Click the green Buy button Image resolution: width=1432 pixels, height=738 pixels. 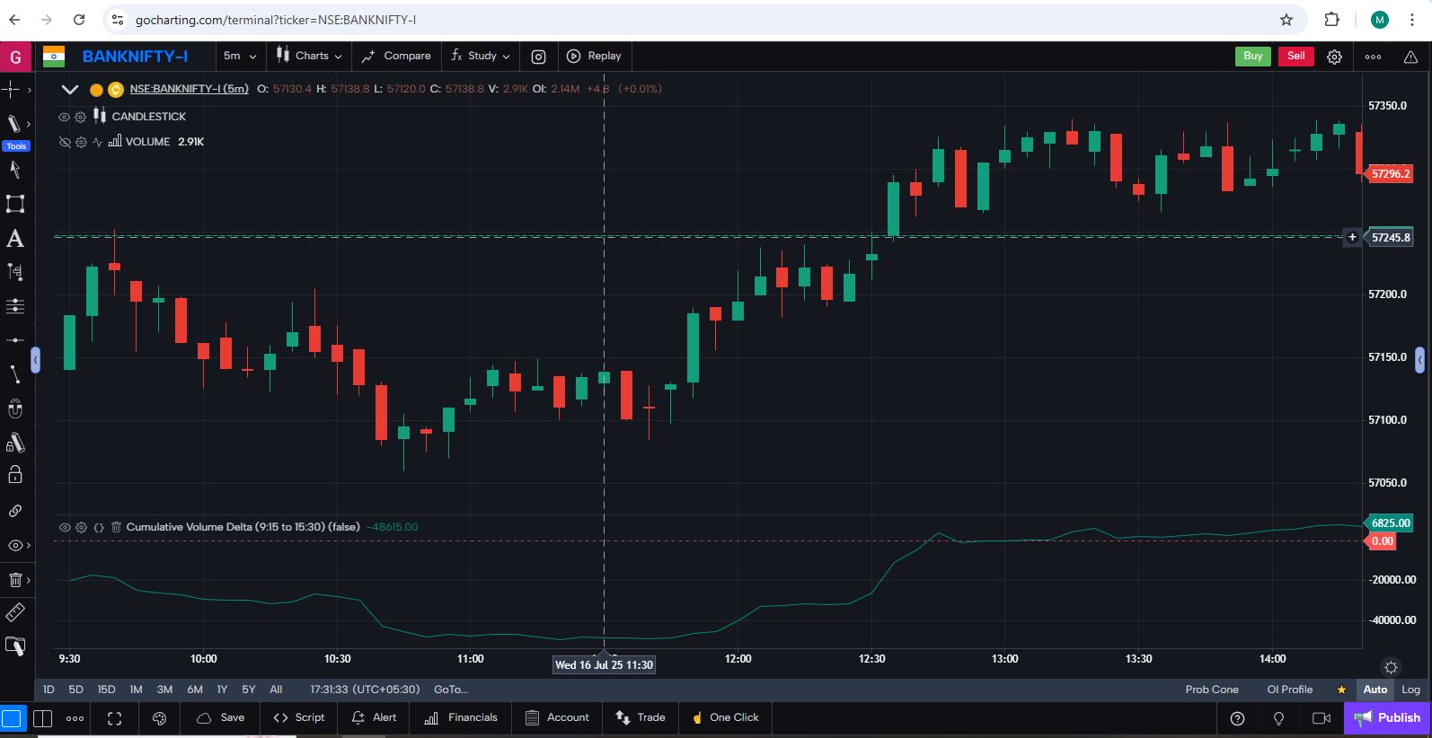[1252, 56]
